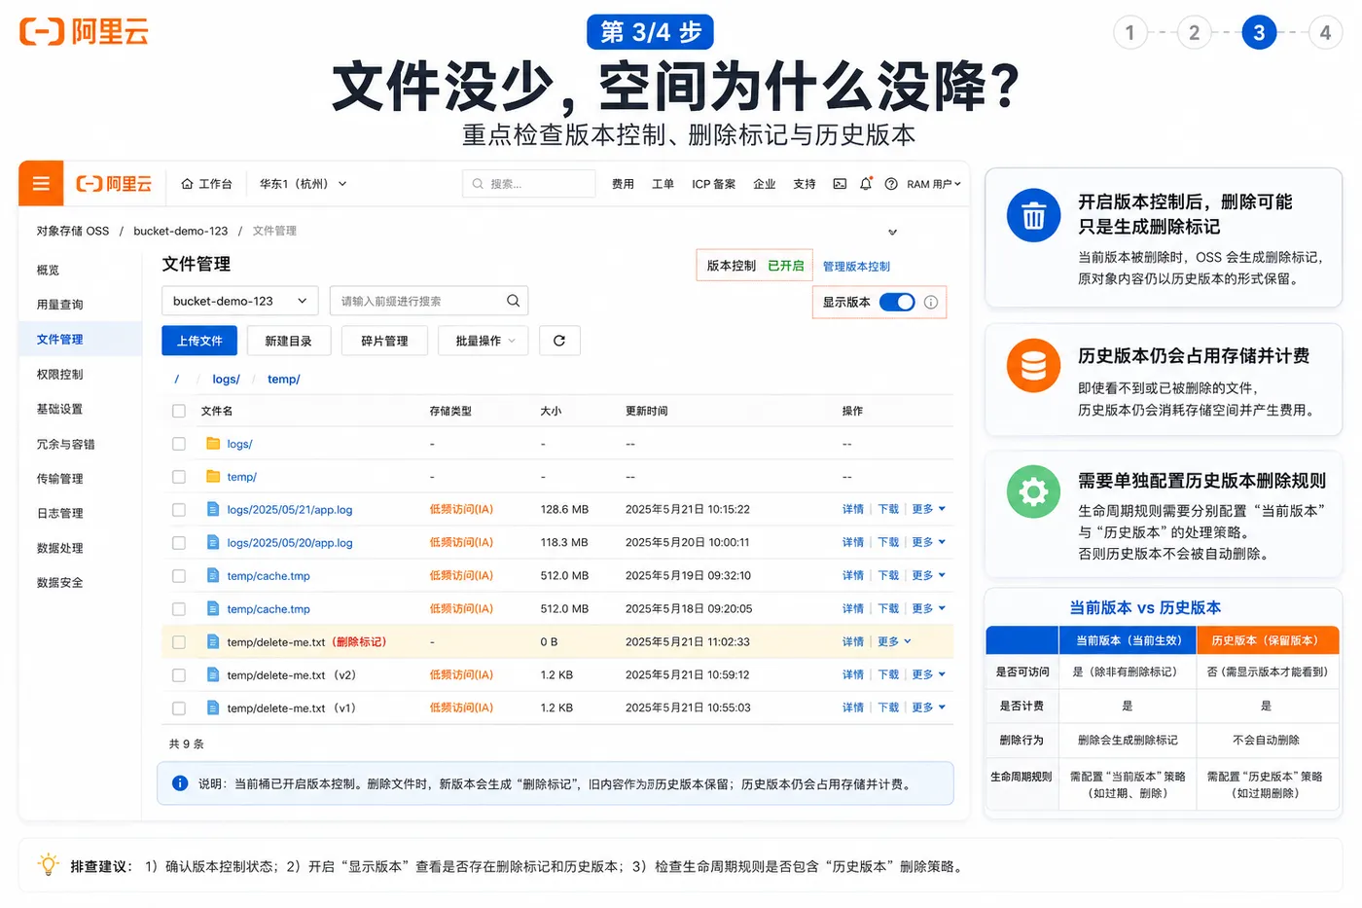This screenshot has width=1362, height=908.
Task: Click file icon of cache.tmp updated 09:32:10
Action: tap(213, 575)
